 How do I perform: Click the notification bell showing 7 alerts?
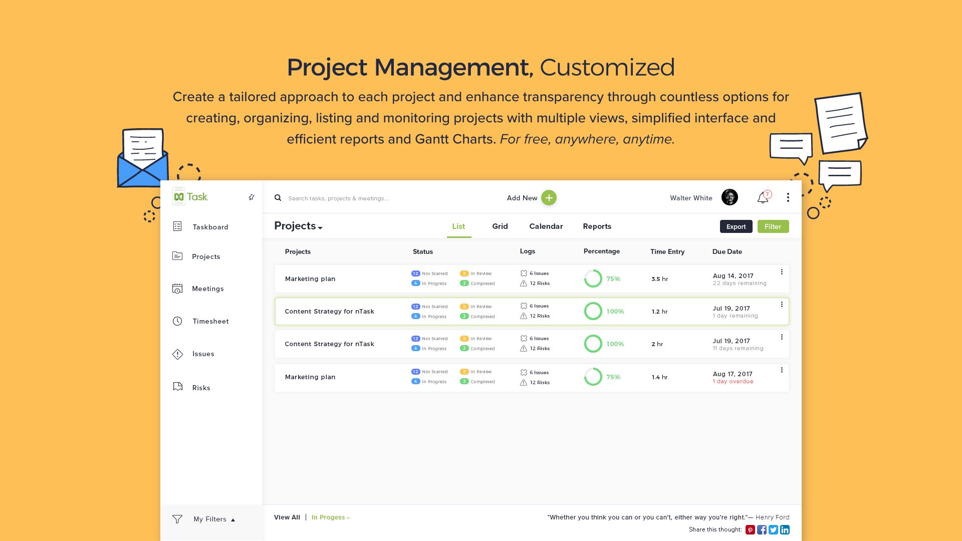(x=763, y=197)
